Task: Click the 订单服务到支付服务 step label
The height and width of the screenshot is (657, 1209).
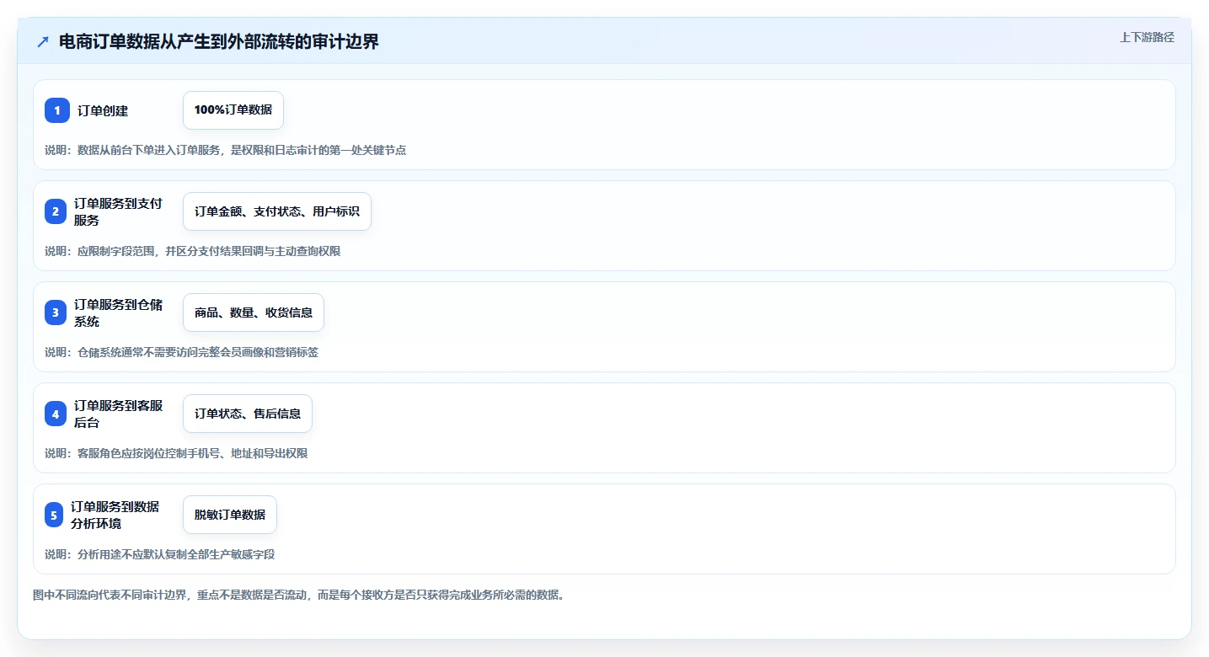Action: (x=118, y=211)
